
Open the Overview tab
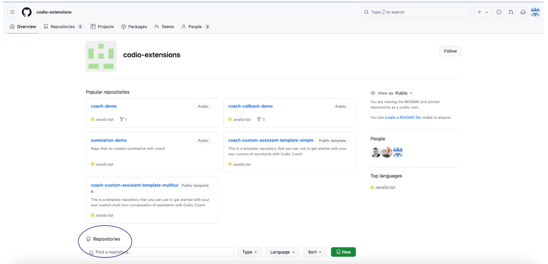pos(23,27)
